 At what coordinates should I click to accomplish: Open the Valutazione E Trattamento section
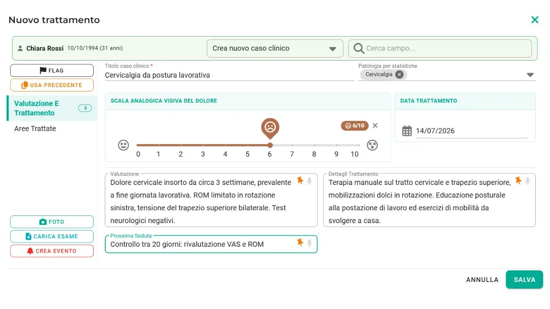(x=52, y=108)
